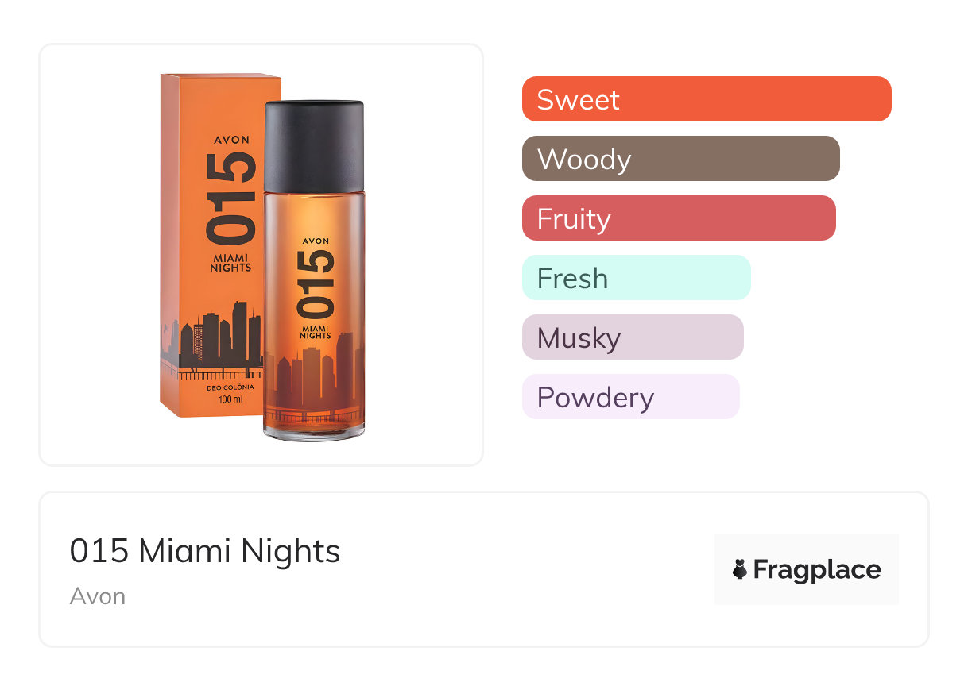The image size is (968, 686).
Task: Click the 100 ml label on the box
Action: tap(230, 399)
